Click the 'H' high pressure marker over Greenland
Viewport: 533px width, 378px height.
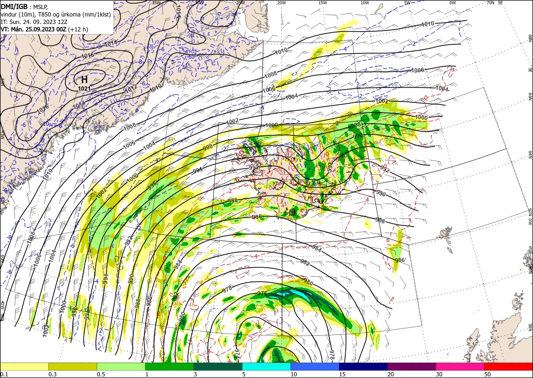(x=84, y=80)
